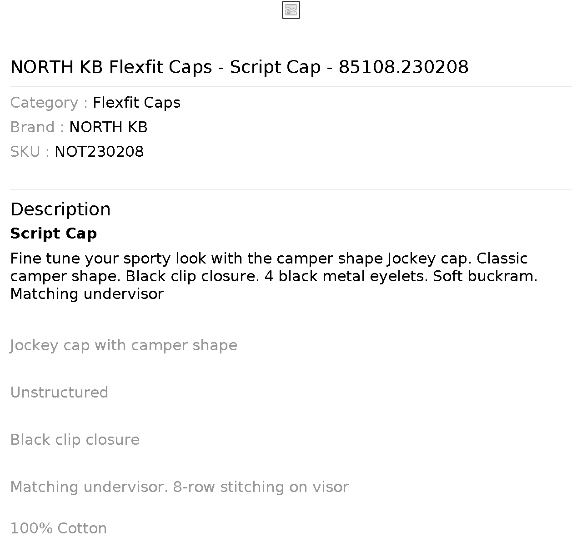The height and width of the screenshot is (547, 582).
Task: Click the broken product image icon
Action: [x=291, y=10]
